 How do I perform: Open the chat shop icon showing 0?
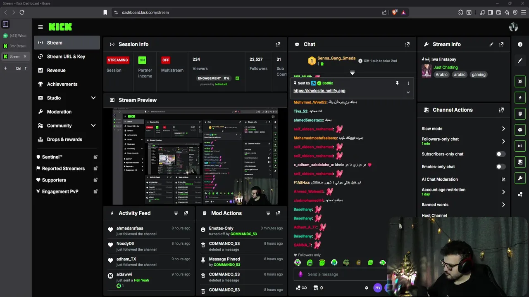pyautogui.click(x=318, y=288)
